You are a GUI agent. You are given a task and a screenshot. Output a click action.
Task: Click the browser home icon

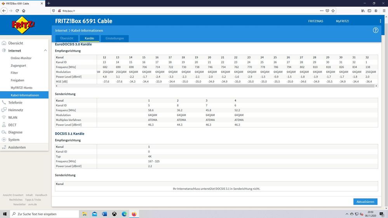24,10
